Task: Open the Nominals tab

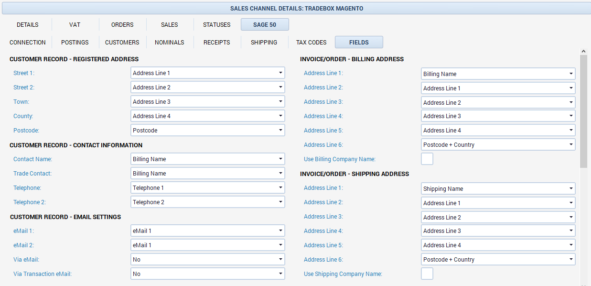Action: coord(169,43)
